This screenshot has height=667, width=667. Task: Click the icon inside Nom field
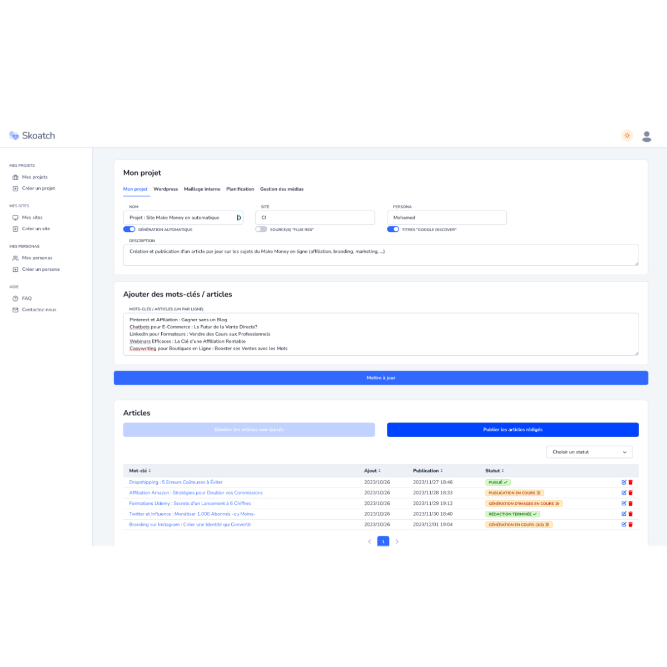click(x=238, y=217)
